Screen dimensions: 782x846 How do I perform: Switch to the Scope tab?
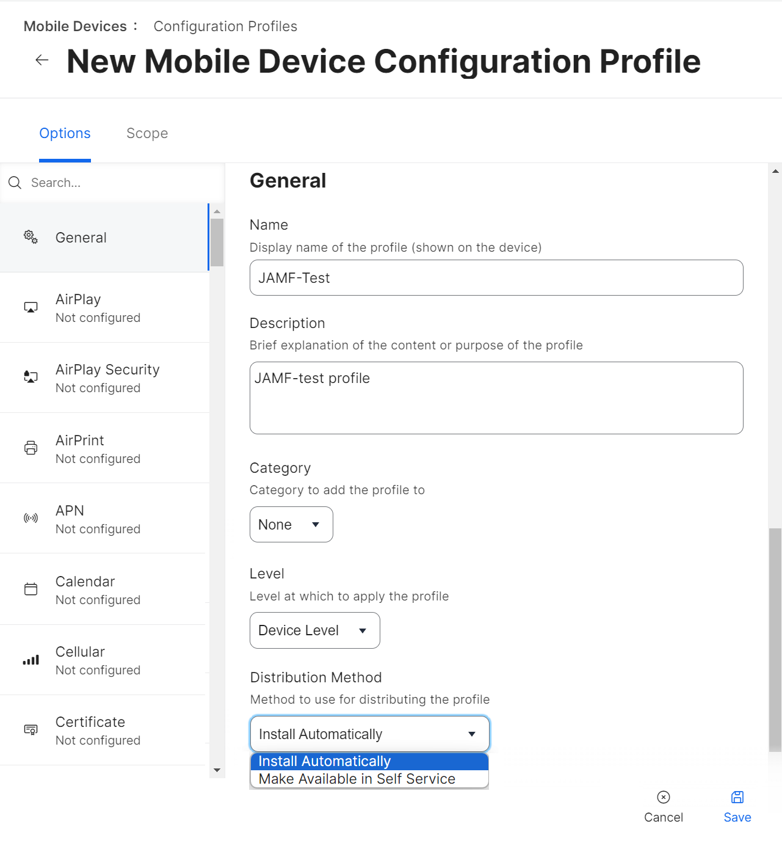click(147, 133)
